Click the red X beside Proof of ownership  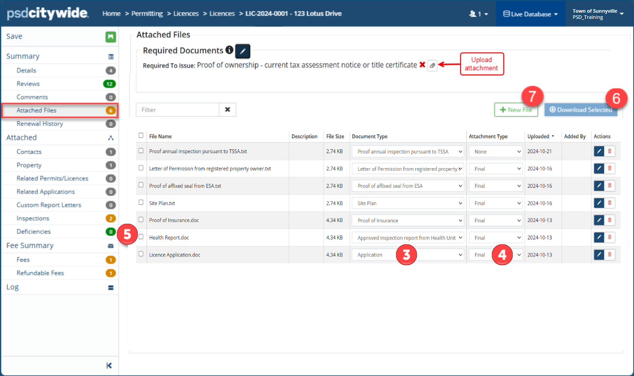422,65
